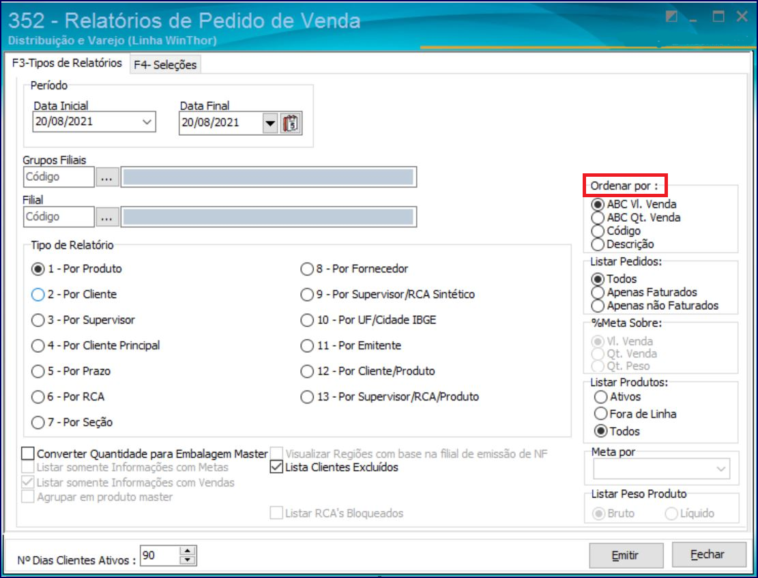Open the Meta por combo box
This screenshot has width=758, height=578.
pos(661,469)
